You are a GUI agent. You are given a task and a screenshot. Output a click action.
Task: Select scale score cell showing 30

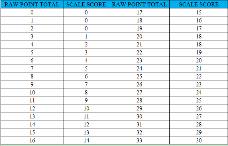pyautogui.click(x=199, y=140)
